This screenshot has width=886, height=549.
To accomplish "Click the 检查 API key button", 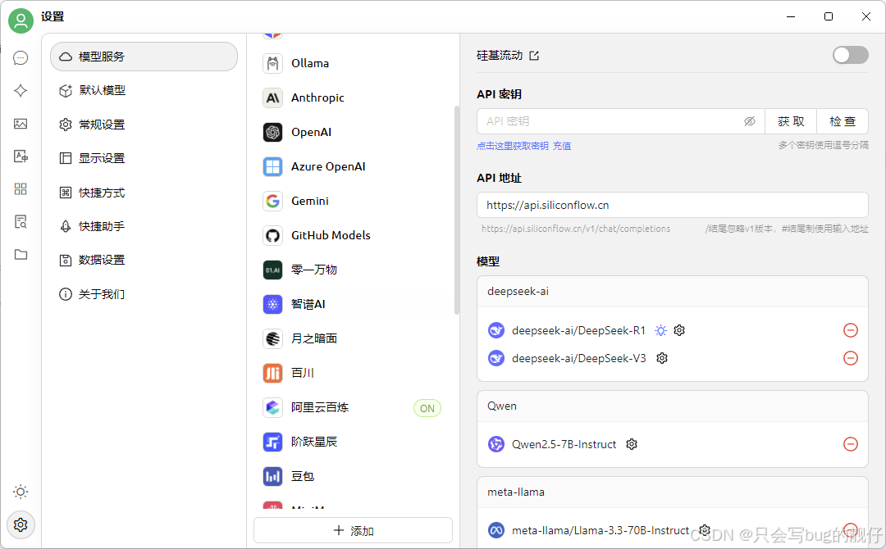I will pos(843,121).
